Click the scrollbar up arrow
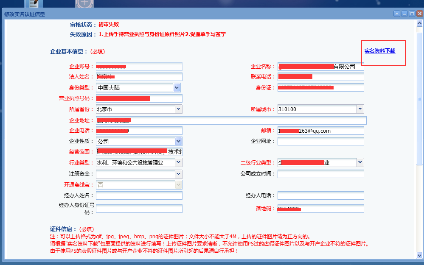This screenshot has width=424, height=265. [419, 24]
